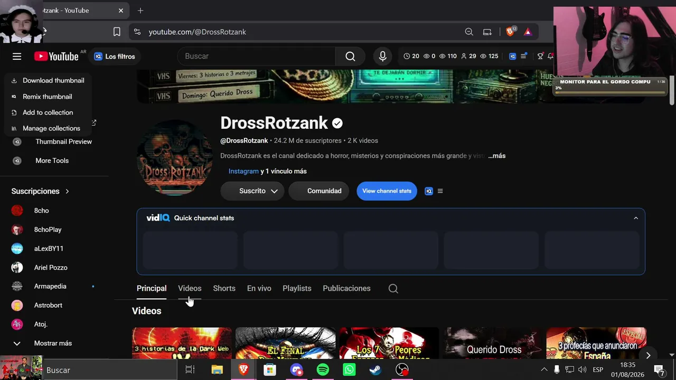Open Spotify from the taskbar
The width and height of the screenshot is (676, 380).
(323, 370)
